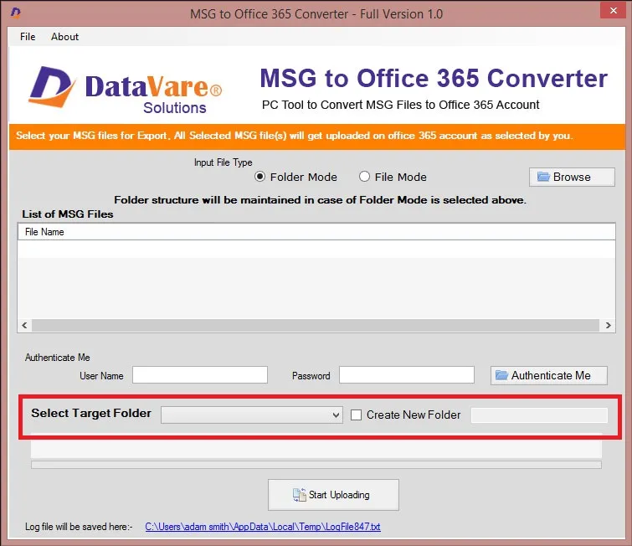Click the file list horizontal scrollbar track
632x546 pixels.
[x=316, y=326]
